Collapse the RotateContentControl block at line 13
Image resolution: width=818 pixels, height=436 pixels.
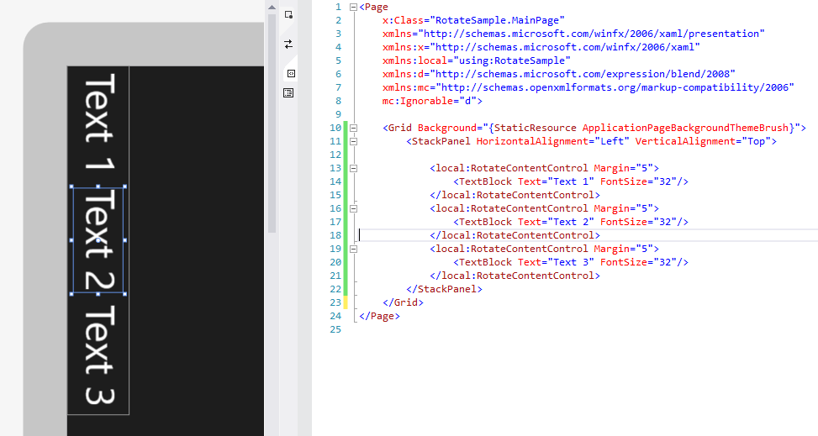point(353,169)
